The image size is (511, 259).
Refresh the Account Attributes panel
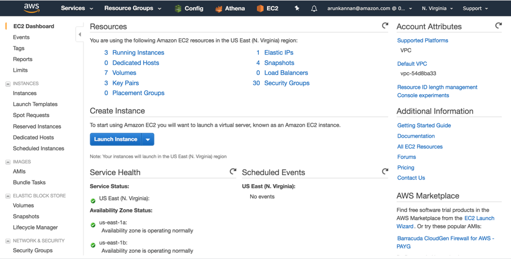(x=498, y=25)
